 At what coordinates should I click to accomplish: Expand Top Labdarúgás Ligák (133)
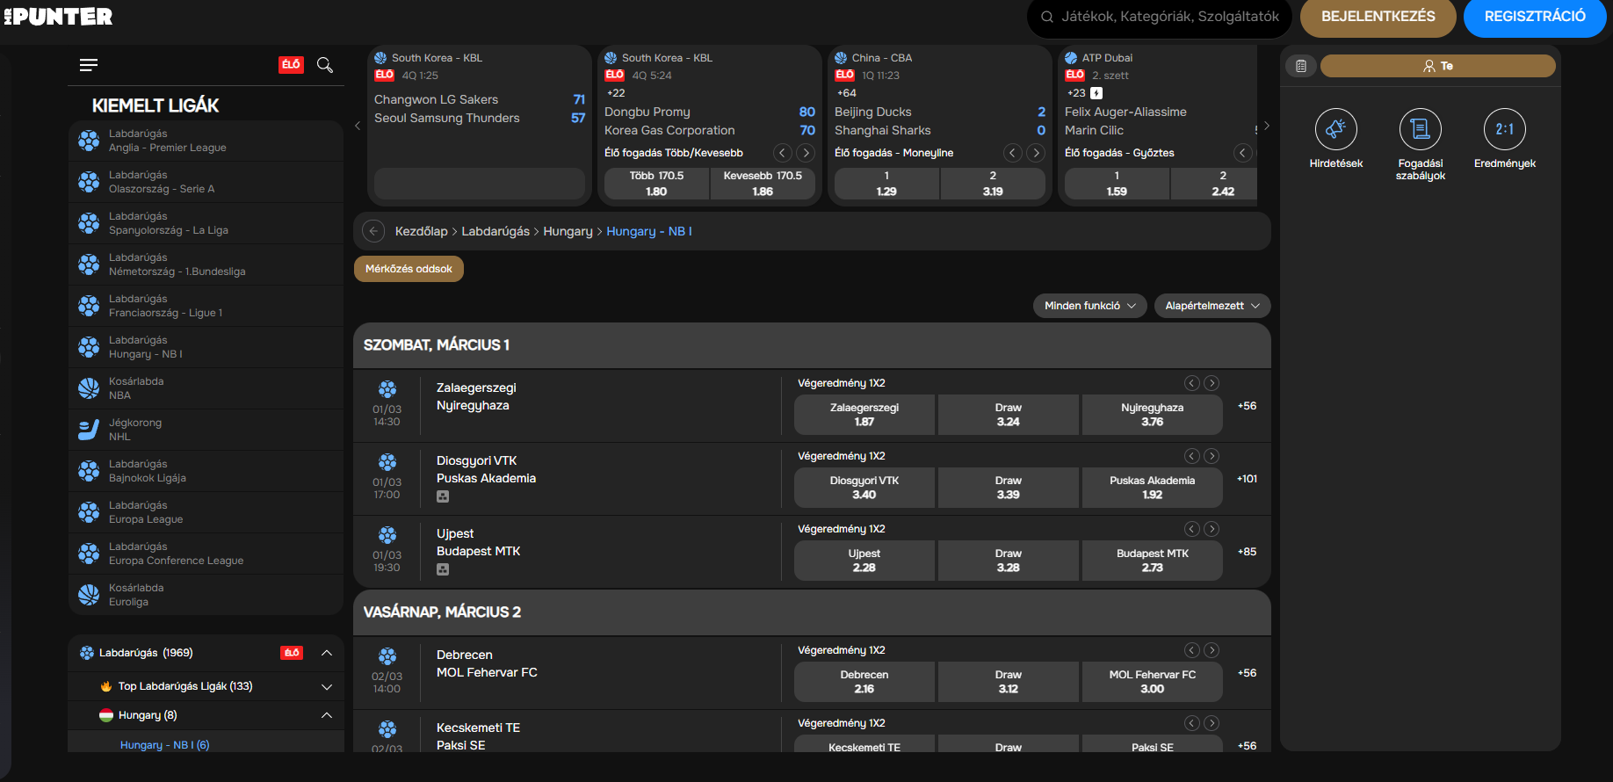326,686
